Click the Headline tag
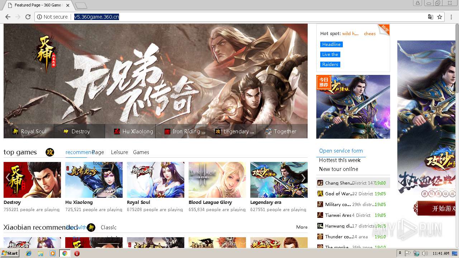The height and width of the screenshot is (258, 459). point(331,44)
